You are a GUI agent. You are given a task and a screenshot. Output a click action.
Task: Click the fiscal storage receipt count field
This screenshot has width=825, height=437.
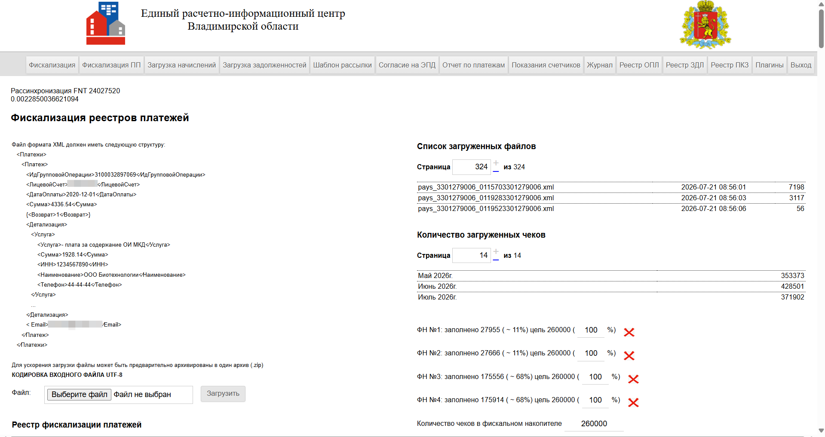click(x=594, y=424)
